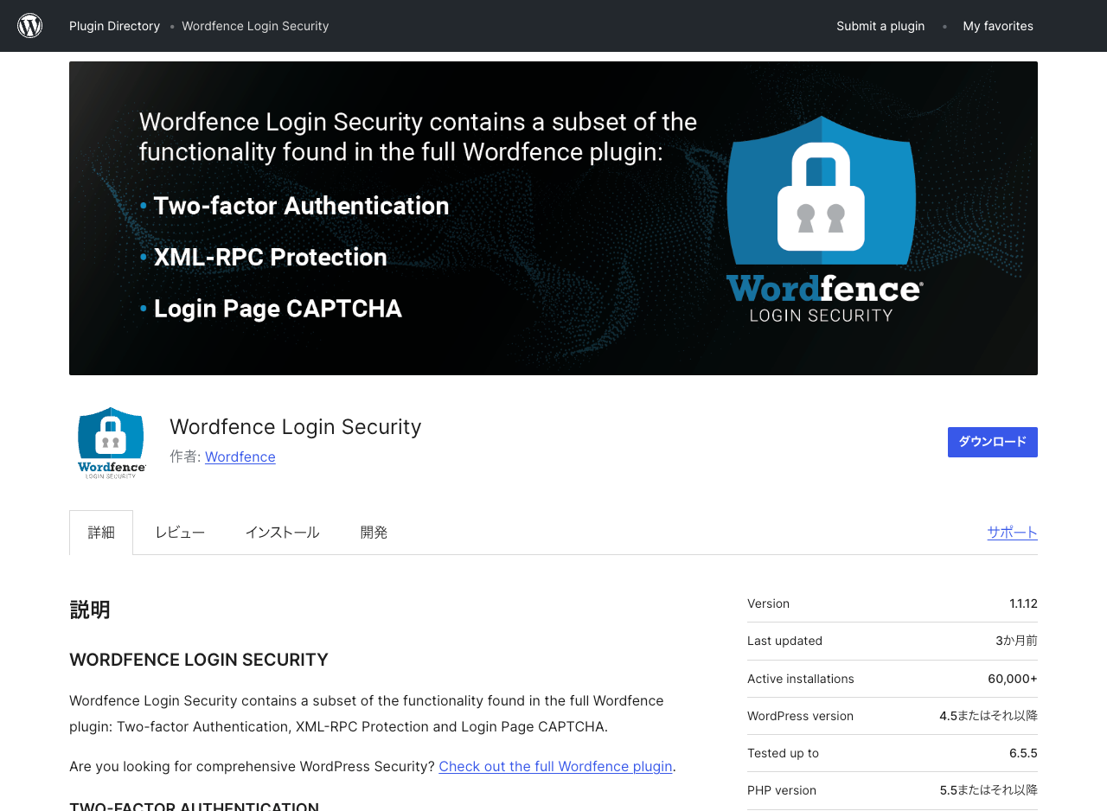Click Wordfence Login Security breadcrumb
Image resolution: width=1107 pixels, height=811 pixels.
(x=255, y=26)
